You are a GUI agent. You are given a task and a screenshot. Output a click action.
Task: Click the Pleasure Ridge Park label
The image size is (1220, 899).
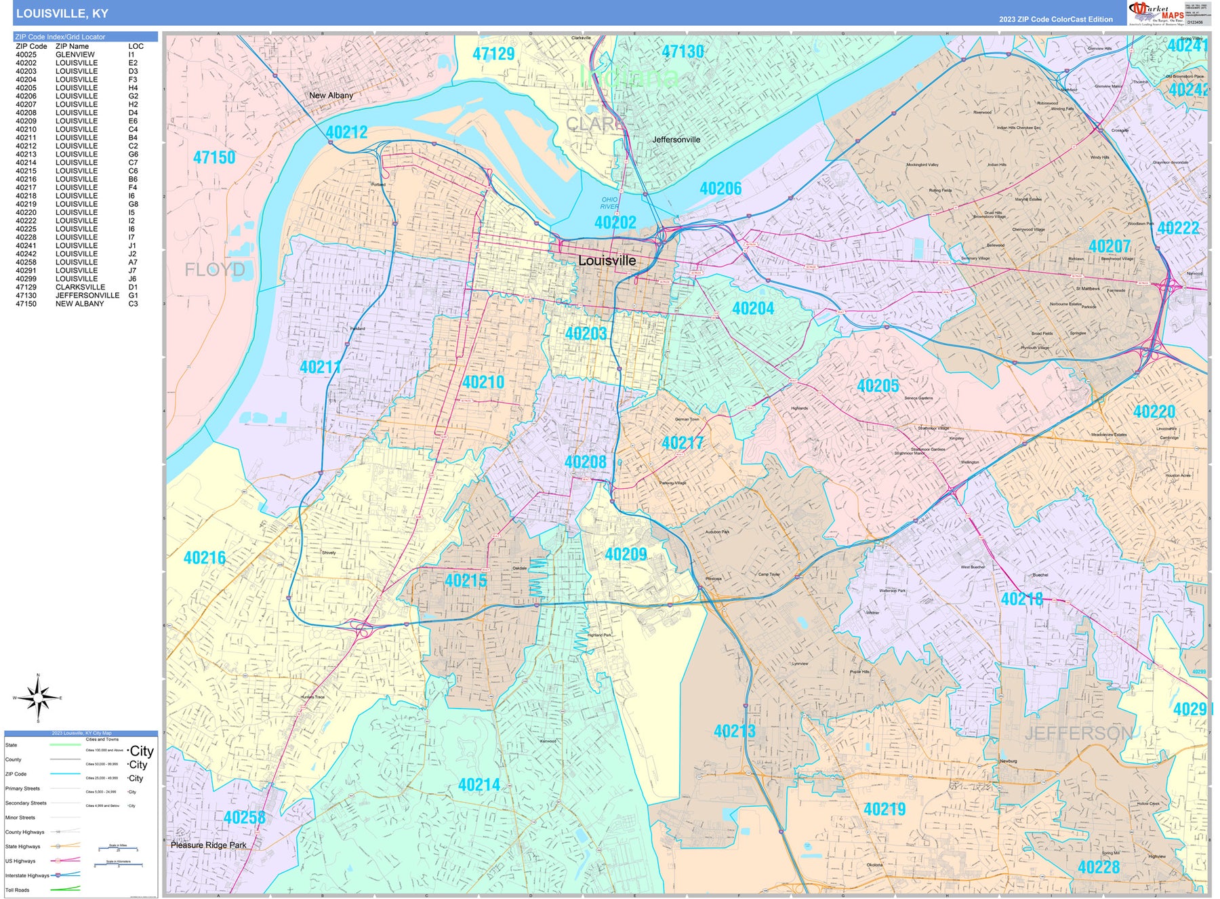[x=209, y=845]
